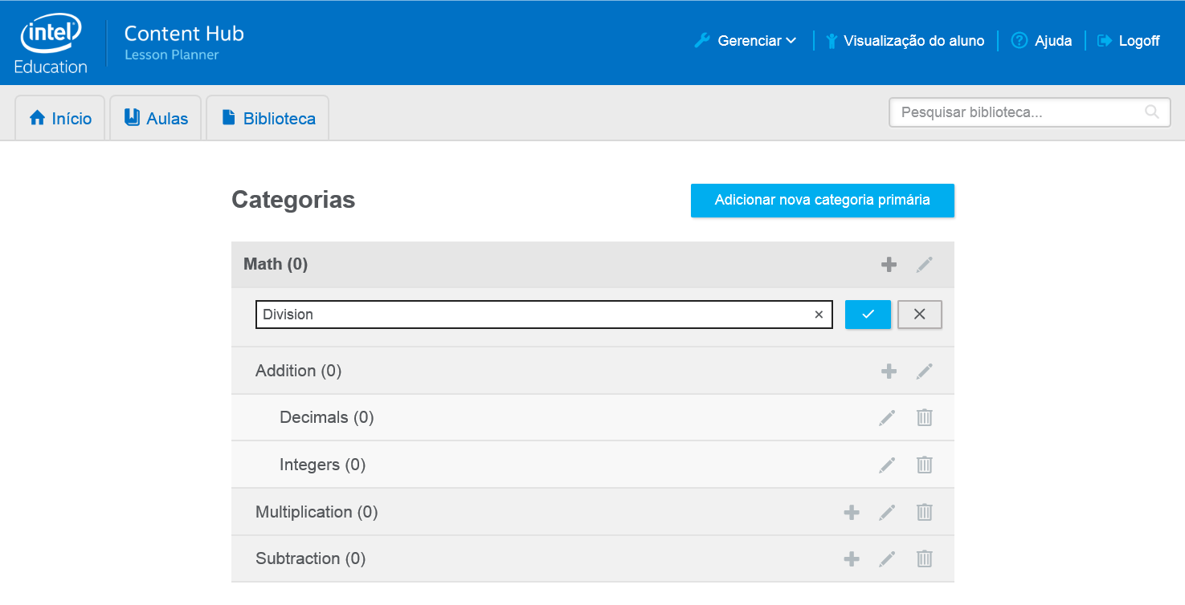
Task: Cancel the Division entry with X button
Action: pyautogui.click(x=920, y=315)
